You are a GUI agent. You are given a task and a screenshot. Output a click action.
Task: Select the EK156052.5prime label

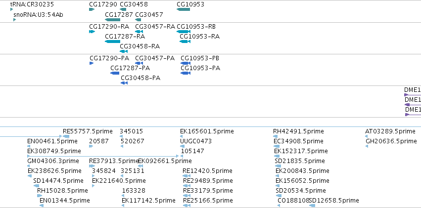[302, 181]
